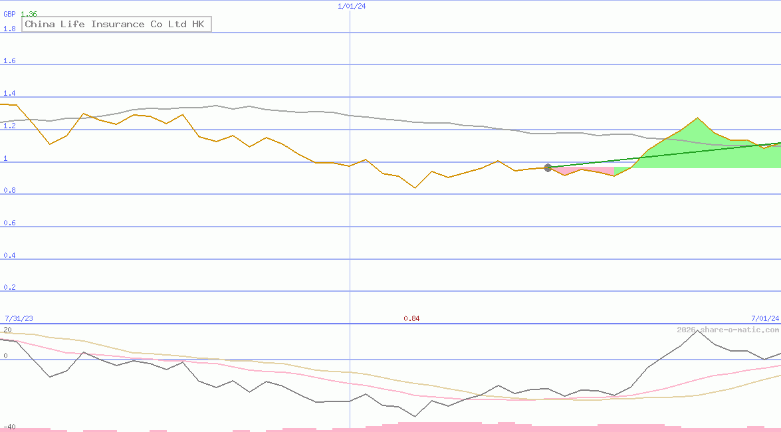The height and width of the screenshot is (432, 781).
Task: Click the oscillator peak in the lower panel
Action: [x=697, y=331]
